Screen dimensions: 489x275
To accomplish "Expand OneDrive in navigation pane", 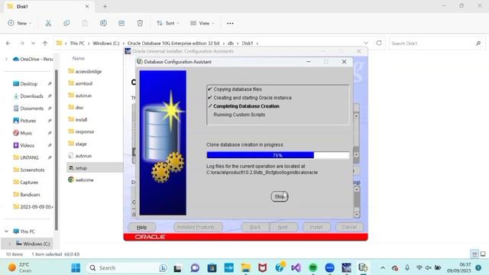I will click(x=7, y=59).
